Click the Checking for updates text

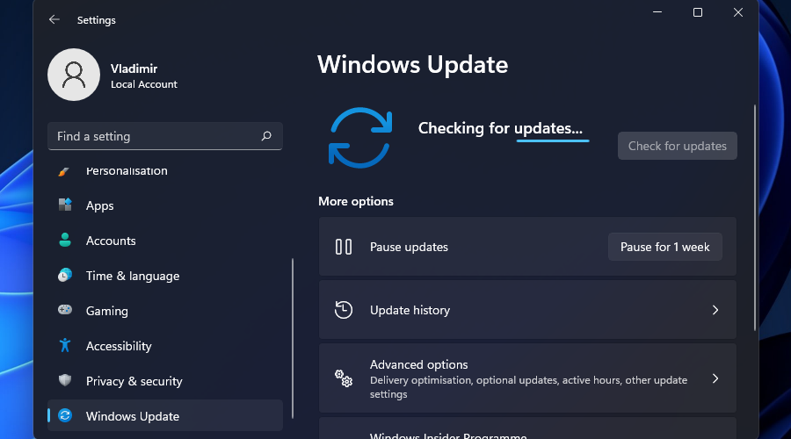coord(500,128)
